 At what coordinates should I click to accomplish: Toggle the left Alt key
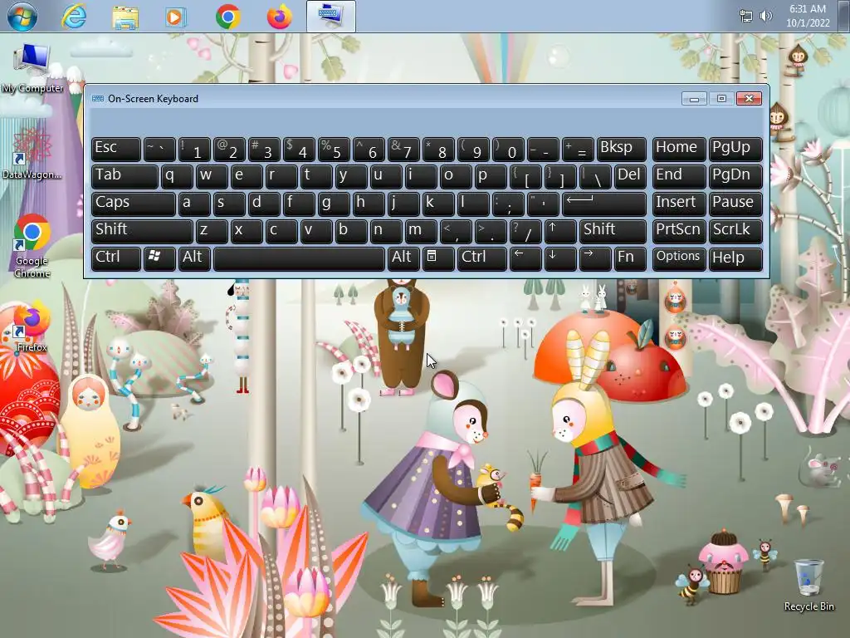point(194,258)
